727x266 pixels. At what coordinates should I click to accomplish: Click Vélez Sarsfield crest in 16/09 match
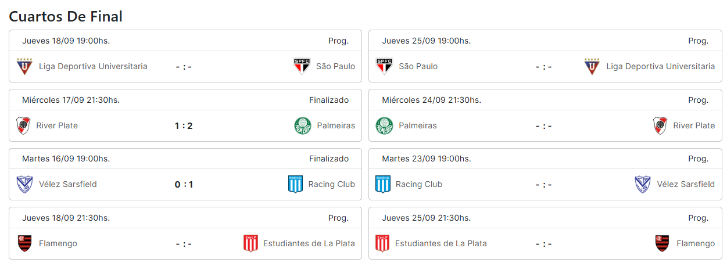[x=24, y=185]
